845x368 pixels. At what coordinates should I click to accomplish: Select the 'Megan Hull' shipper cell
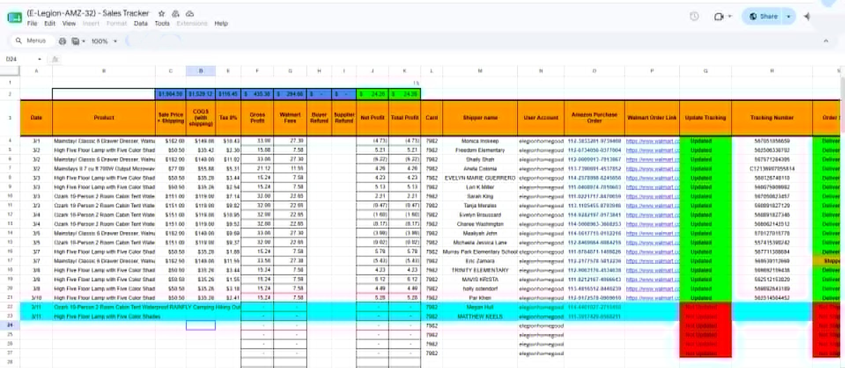tap(480, 307)
